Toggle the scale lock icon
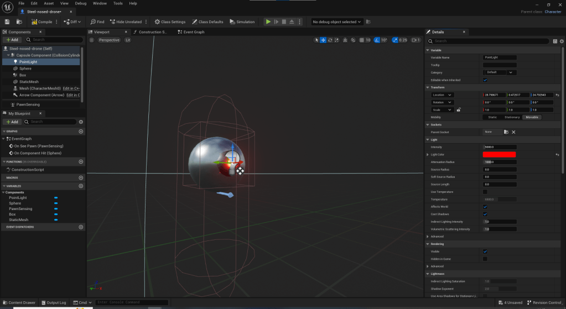The width and height of the screenshot is (566, 309). (x=458, y=109)
